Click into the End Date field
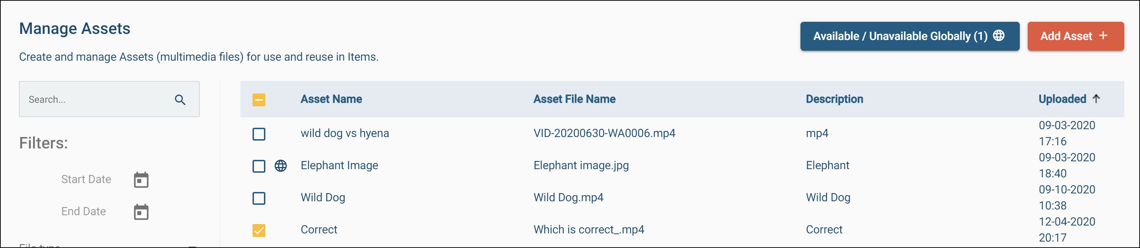 (83, 212)
